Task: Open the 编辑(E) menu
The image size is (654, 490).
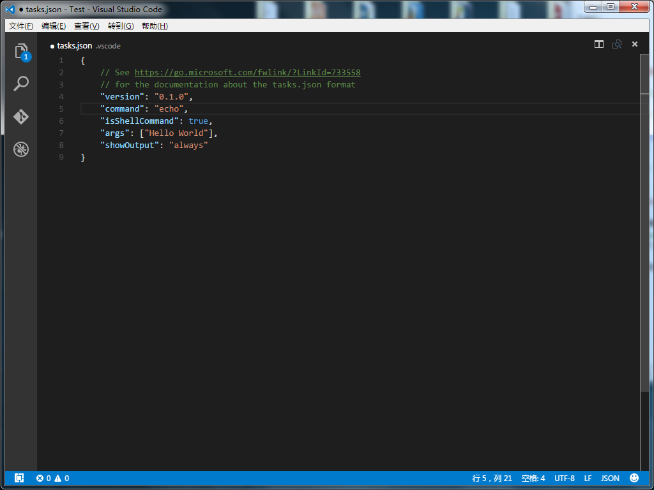Action: [x=54, y=26]
